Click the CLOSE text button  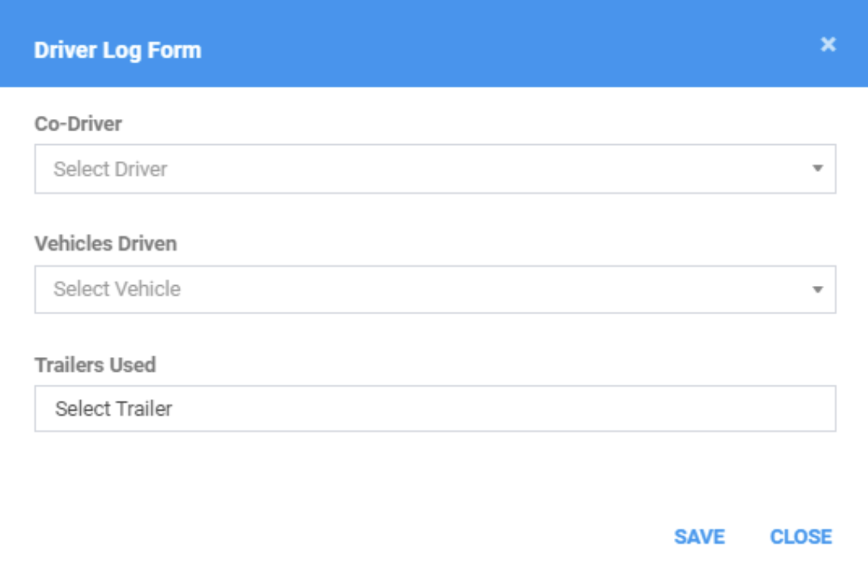pyautogui.click(x=801, y=537)
